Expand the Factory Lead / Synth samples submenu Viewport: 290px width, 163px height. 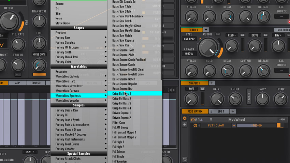(79, 120)
